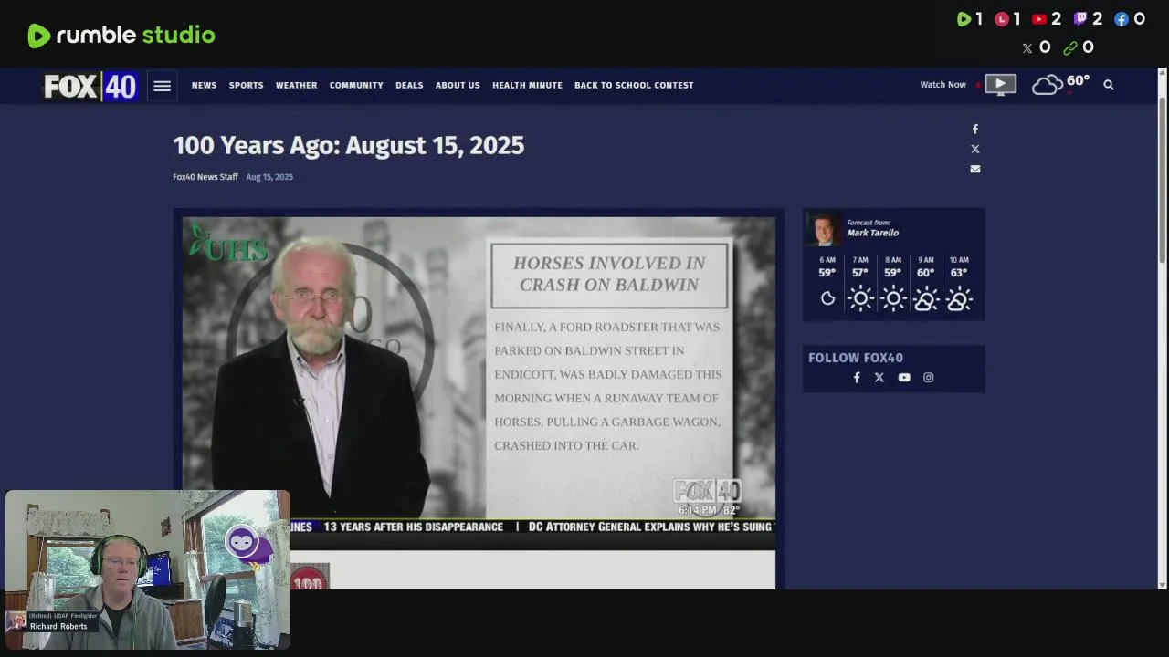
Task: Share the article by email
Action: (x=975, y=169)
